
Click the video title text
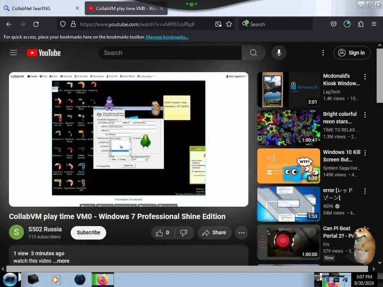pos(117,216)
